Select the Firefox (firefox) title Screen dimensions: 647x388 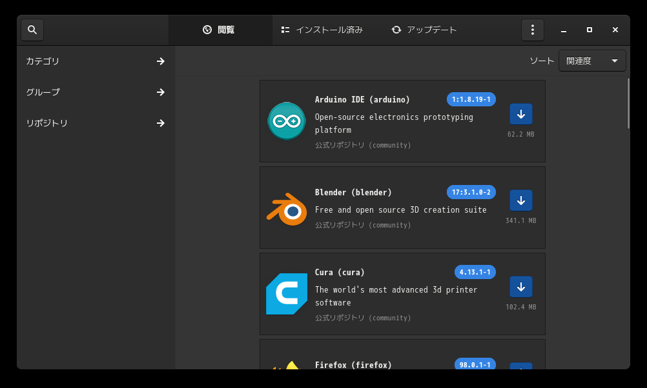(x=353, y=365)
